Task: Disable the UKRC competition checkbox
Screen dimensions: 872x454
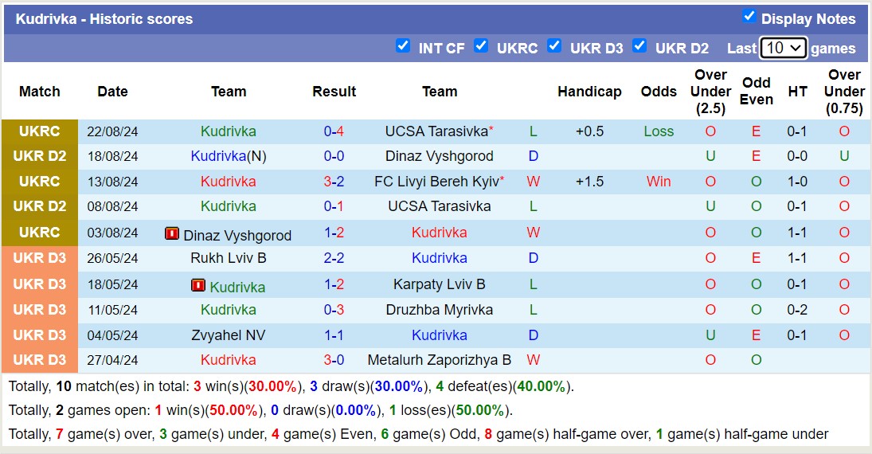Action: pos(481,46)
